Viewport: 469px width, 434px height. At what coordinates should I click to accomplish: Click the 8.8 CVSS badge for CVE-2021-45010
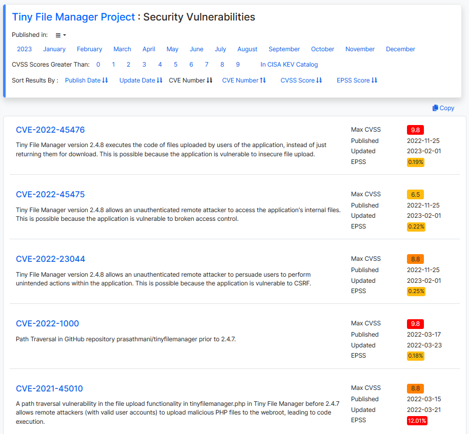pyautogui.click(x=415, y=388)
